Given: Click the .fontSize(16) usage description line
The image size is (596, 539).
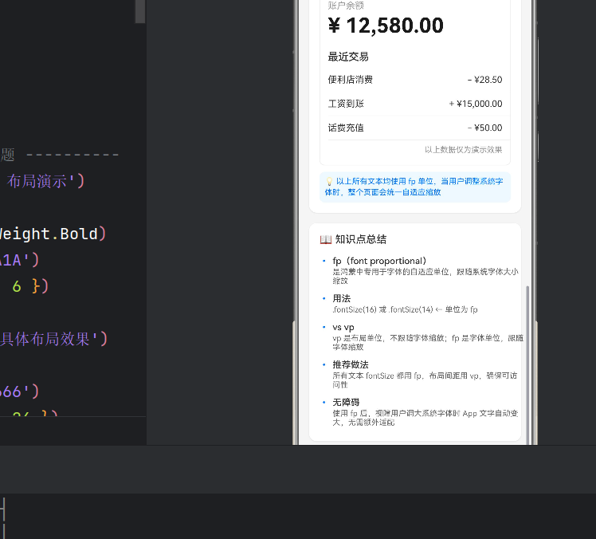Looking at the screenshot, I should click(x=405, y=309).
